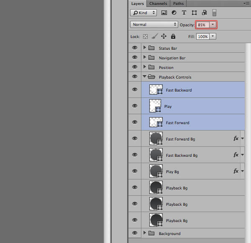The image size is (251, 243).
Task: Select the Fast Forward Bg layer thumbnail
Action: click(x=156, y=138)
